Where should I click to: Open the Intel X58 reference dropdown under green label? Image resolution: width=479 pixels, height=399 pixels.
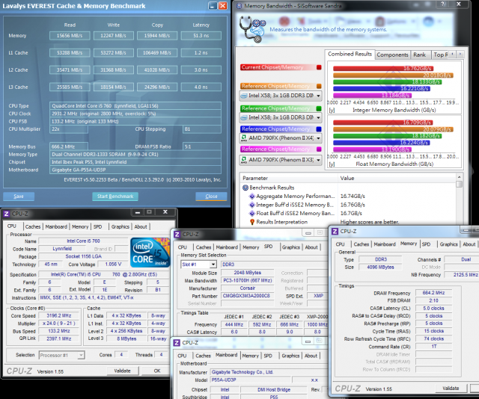(281, 117)
